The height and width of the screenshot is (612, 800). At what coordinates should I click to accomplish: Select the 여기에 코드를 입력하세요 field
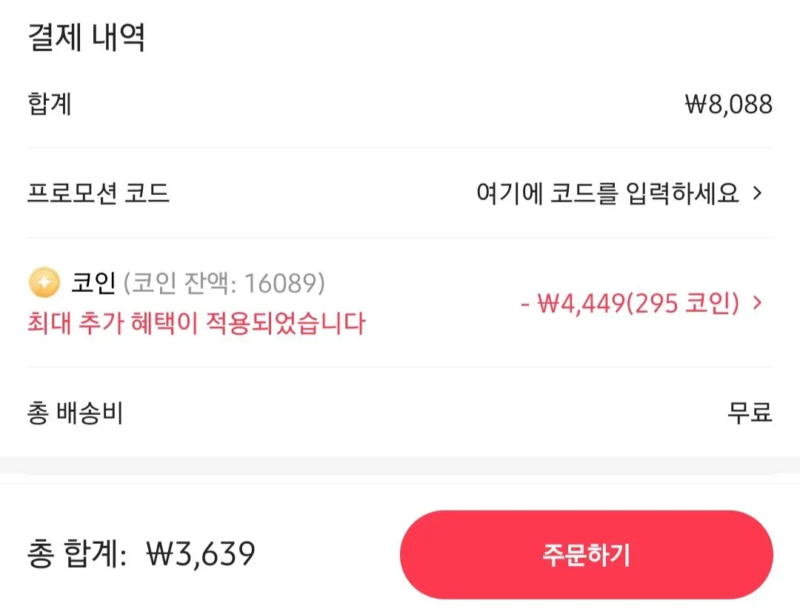pos(607,193)
